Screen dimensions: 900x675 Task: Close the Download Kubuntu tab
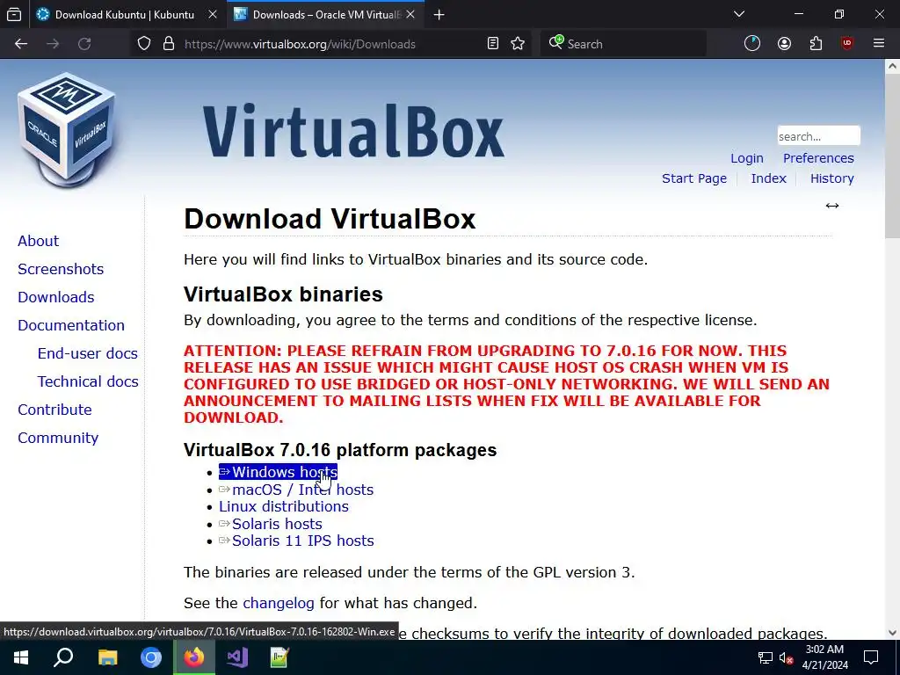click(213, 15)
